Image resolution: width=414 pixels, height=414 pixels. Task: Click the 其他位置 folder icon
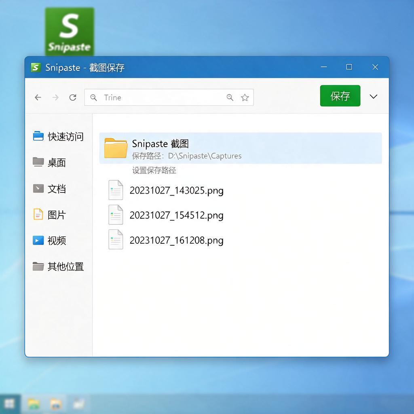coord(38,266)
